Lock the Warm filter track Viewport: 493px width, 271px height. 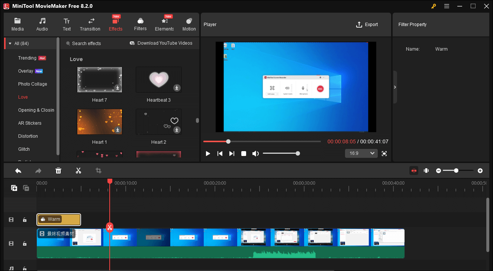25,220
